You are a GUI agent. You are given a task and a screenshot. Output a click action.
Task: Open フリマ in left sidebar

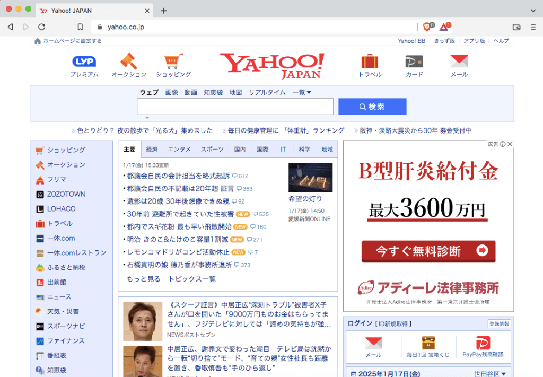(x=51, y=179)
